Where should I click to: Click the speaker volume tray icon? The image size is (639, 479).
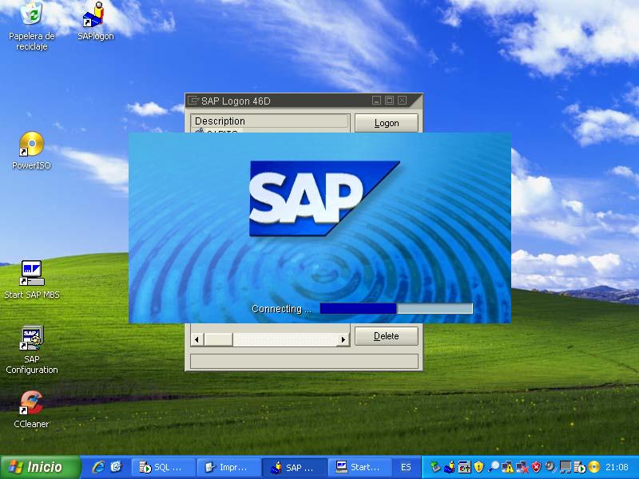click(551, 467)
